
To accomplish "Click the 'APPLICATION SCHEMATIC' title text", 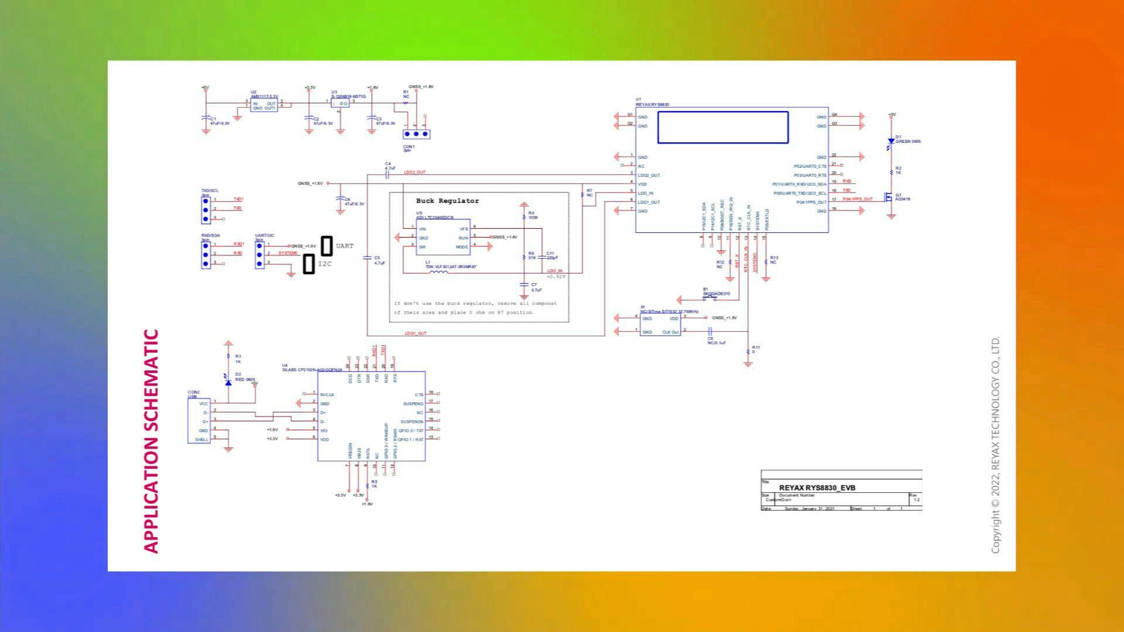I will click(x=151, y=441).
